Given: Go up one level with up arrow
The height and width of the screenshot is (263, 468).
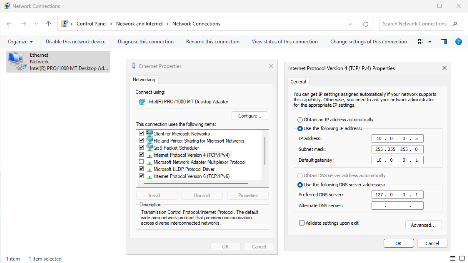Looking at the screenshot, I should [x=48, y=24].
